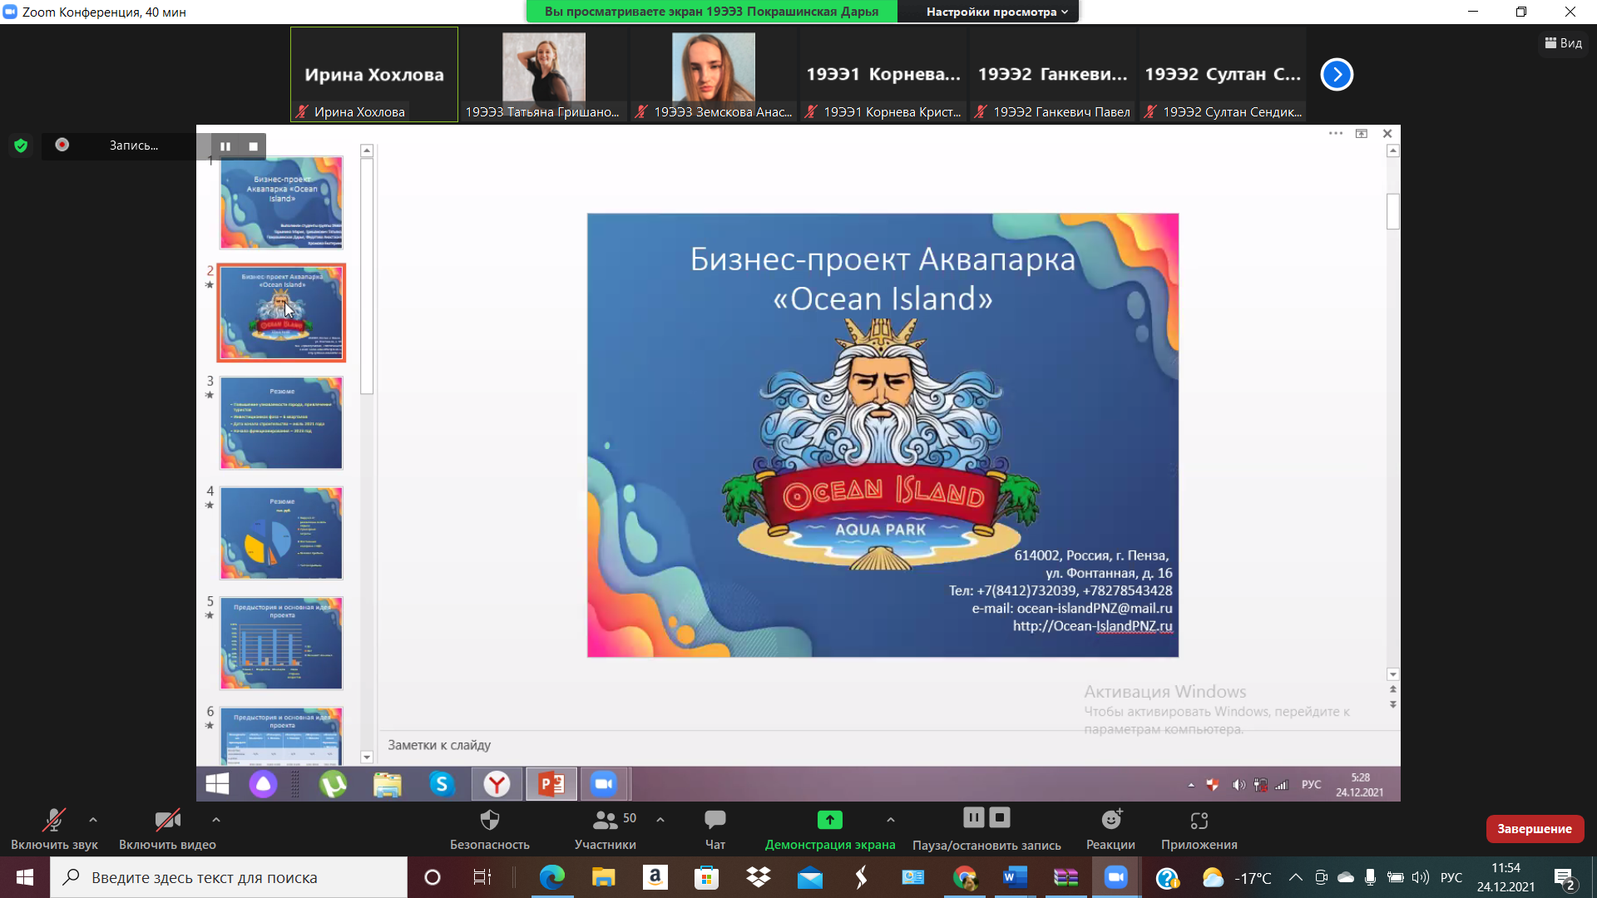Open the Участники panel
This screenshot has height=898, width=1597.
tap(606, 830)
